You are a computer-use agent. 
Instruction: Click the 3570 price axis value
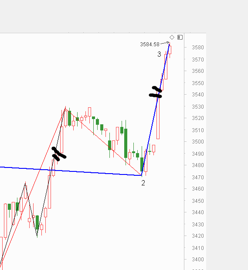click(x=198, y=60)
